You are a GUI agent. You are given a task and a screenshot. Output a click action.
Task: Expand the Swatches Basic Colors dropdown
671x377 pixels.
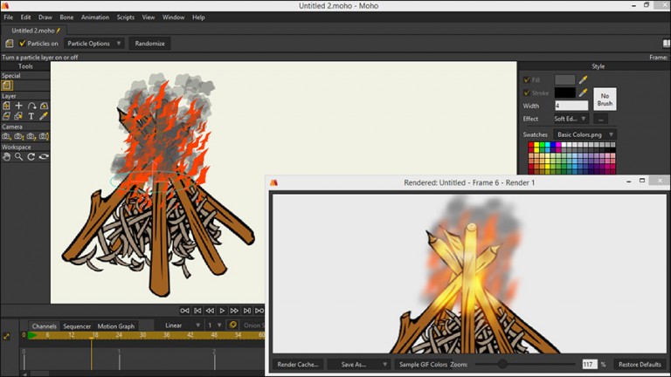point(585,134)
